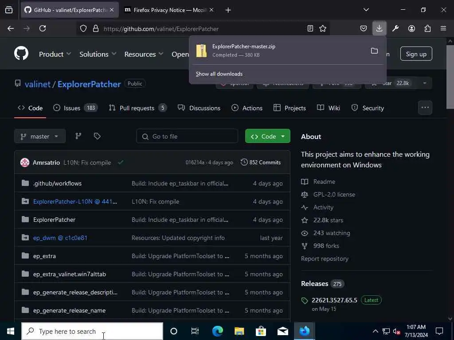The height and width of the screenshot is (340, 454).
Task: Open the Wiki tab
Action: pos(329,108)
